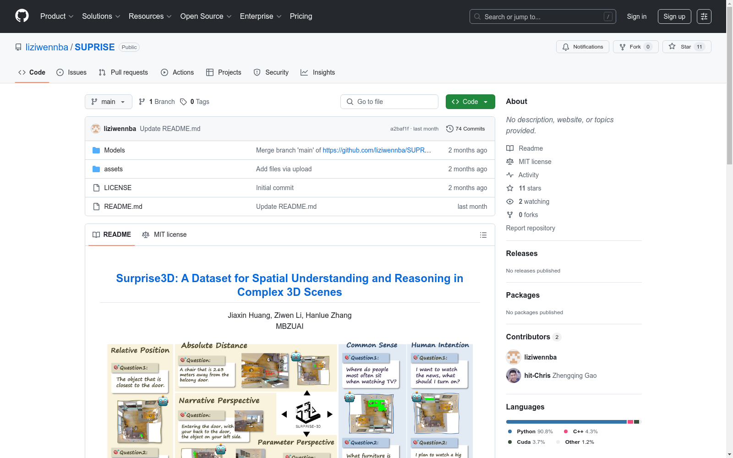Expand the Open Source menu
The width and height of the screenshot is (733, 458).
click(x=206, y=16)
